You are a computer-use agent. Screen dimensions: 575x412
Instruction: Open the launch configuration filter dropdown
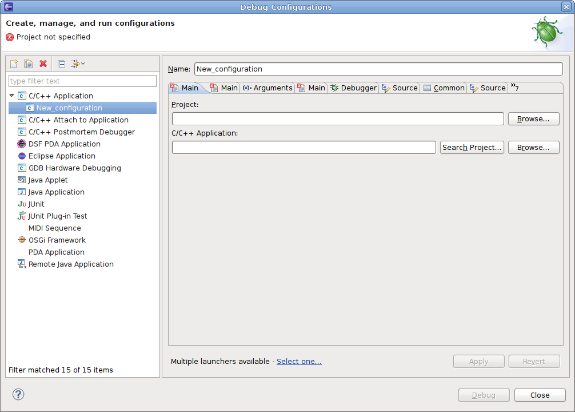pyautogui.click(x=78, y=64)
